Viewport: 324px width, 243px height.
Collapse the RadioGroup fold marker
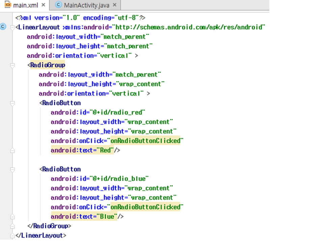tap(12, 65)
